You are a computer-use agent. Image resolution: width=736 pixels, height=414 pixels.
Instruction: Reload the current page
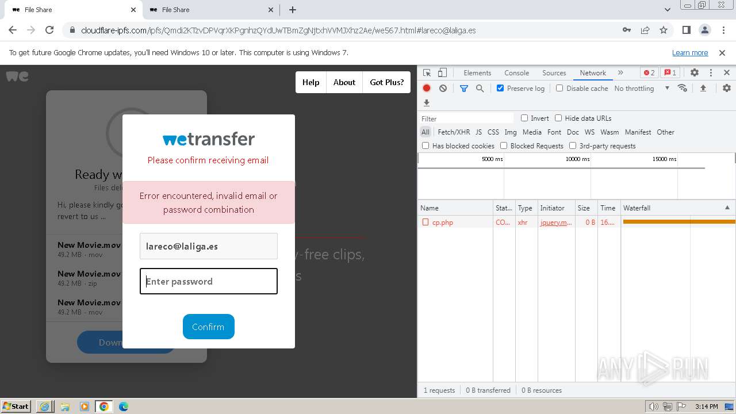pyautogui.click(x=49, y=30)
